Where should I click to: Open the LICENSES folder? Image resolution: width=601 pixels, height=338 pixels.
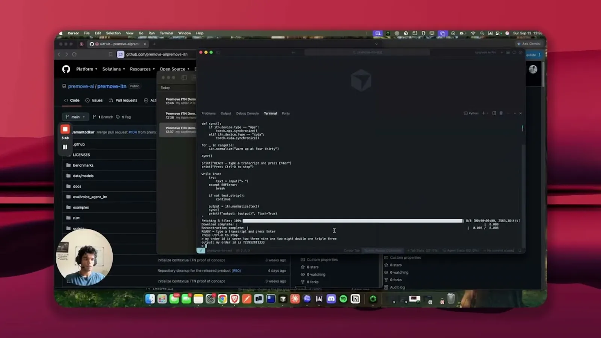point(81,155)
